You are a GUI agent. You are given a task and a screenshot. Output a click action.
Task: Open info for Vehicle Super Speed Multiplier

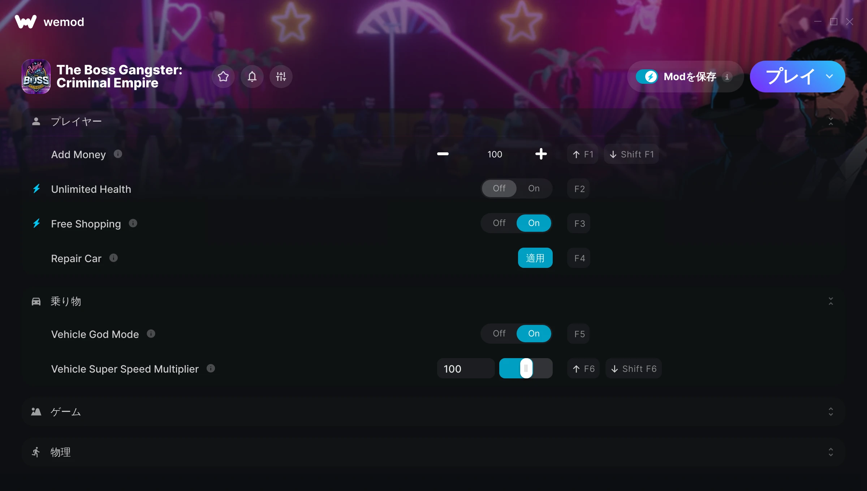211,369
